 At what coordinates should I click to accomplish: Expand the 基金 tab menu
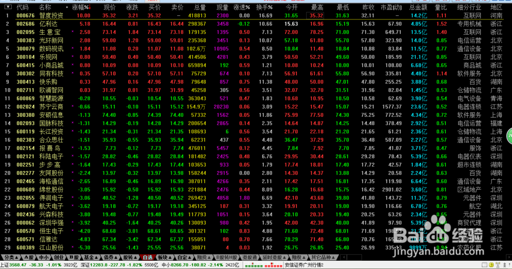(91, 258)
